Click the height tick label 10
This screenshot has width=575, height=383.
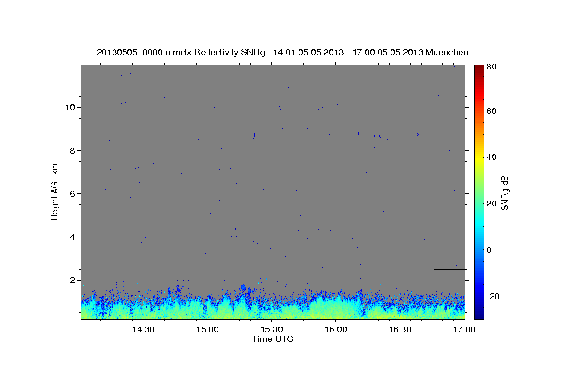coord(71,107)
